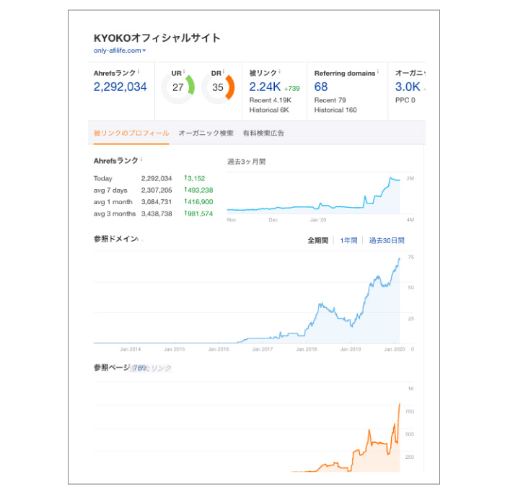Click the avg 1 month value 3,084,731
Viewport: 505px width, 500px height.
click(x=157, y=202)
